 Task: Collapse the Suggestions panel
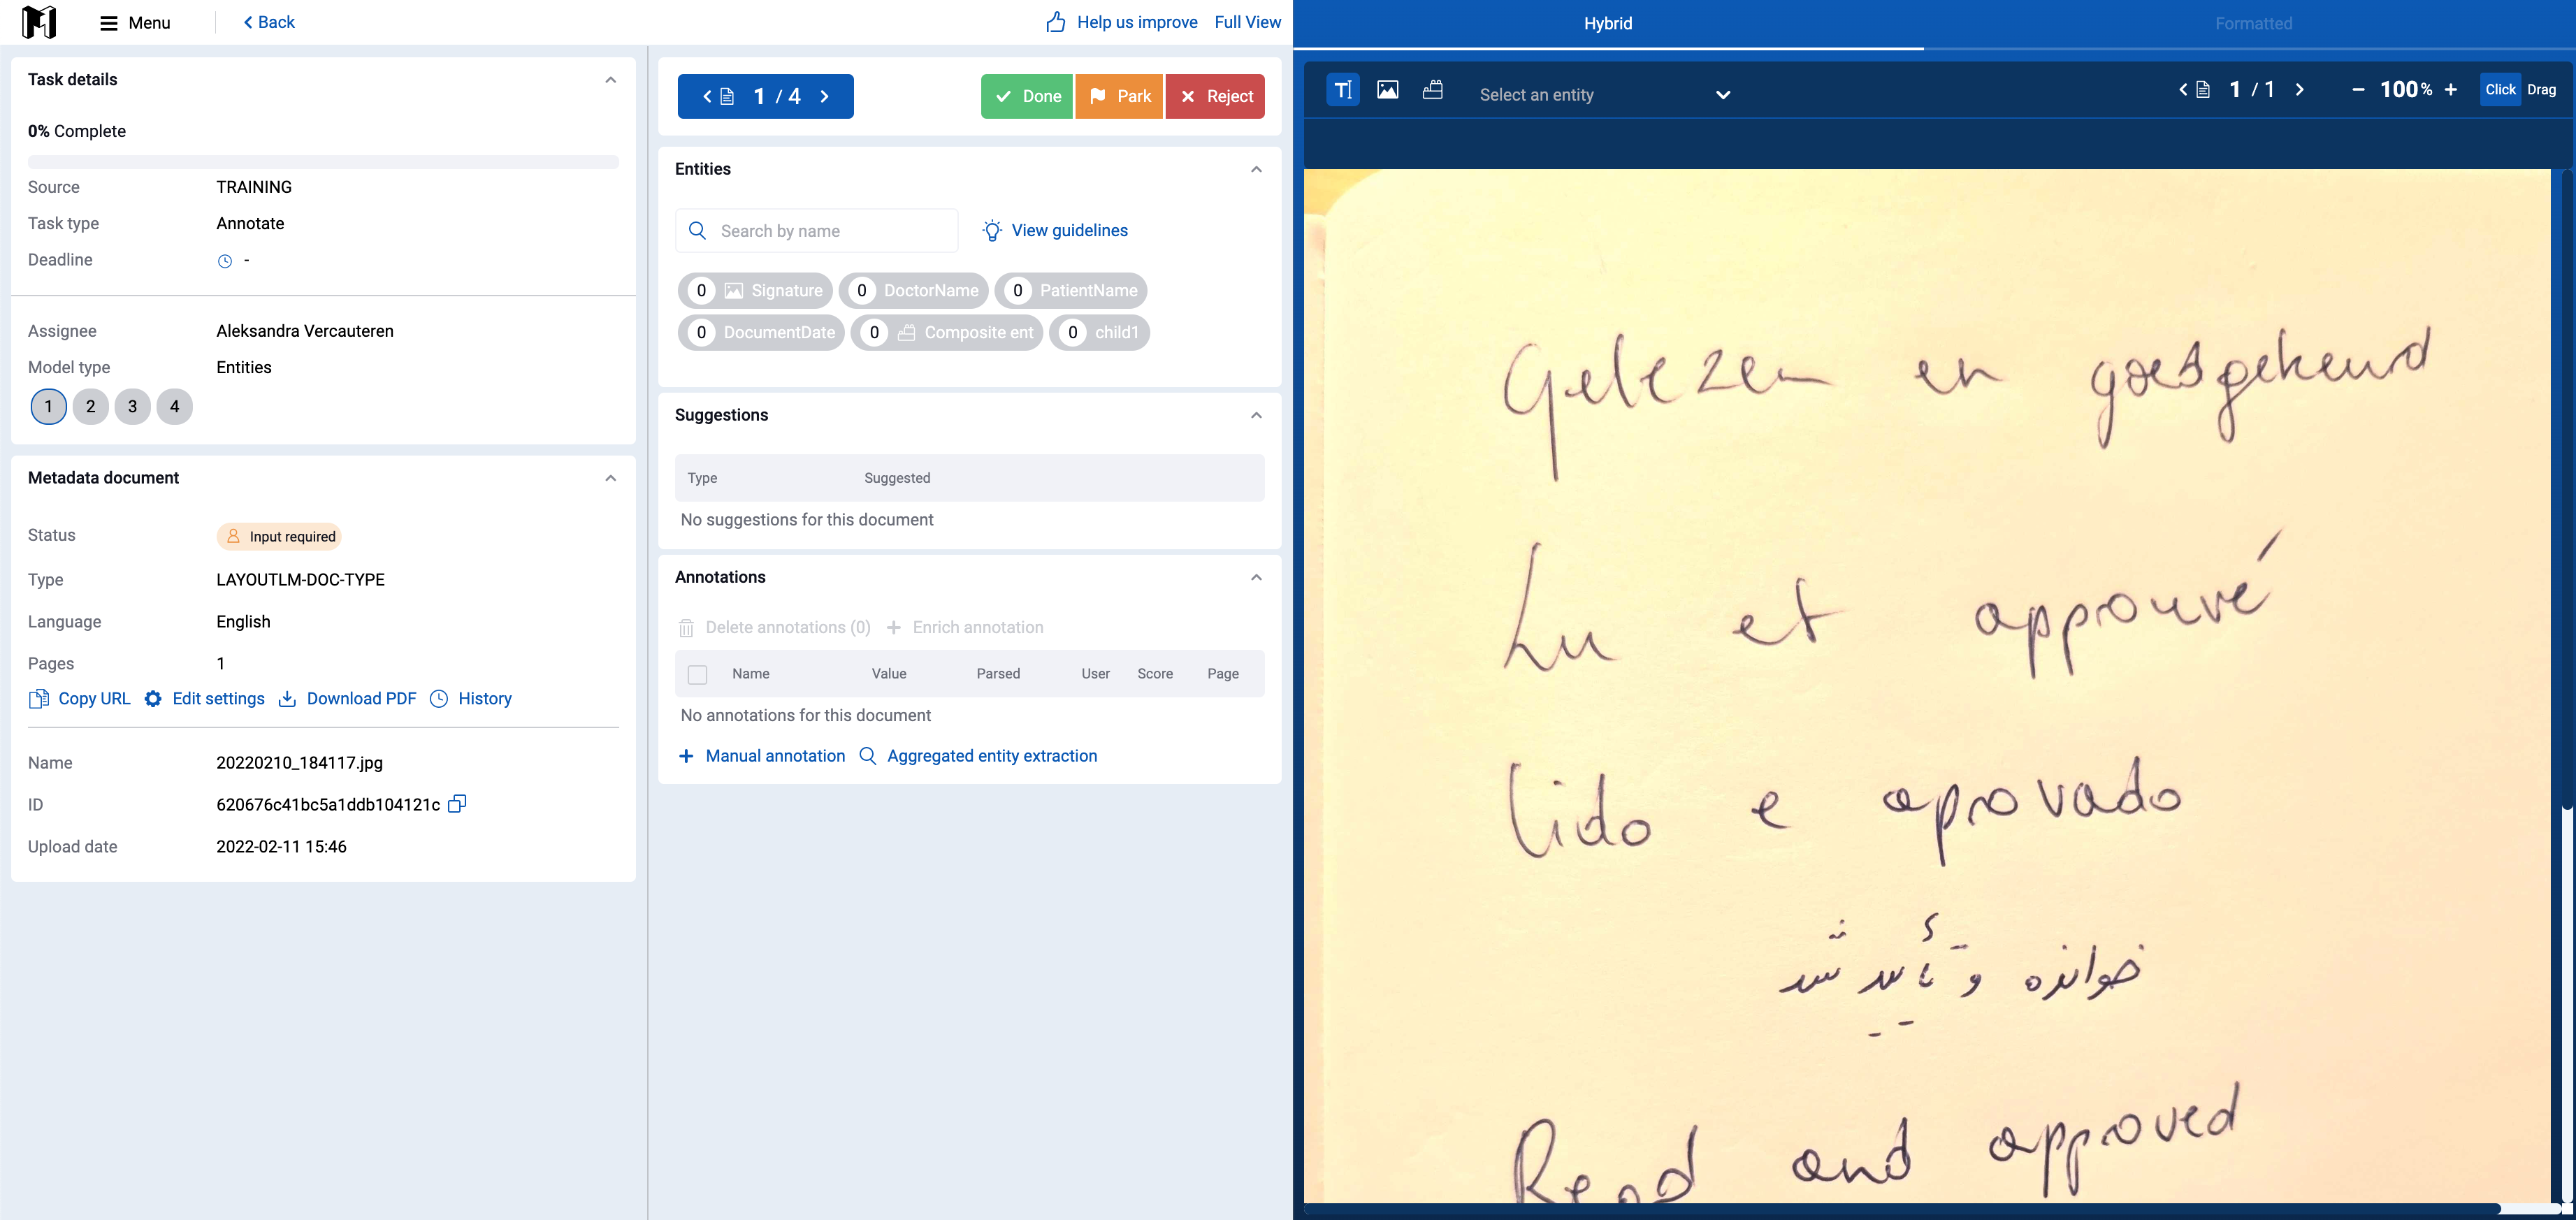click(x=1256, y=415)
